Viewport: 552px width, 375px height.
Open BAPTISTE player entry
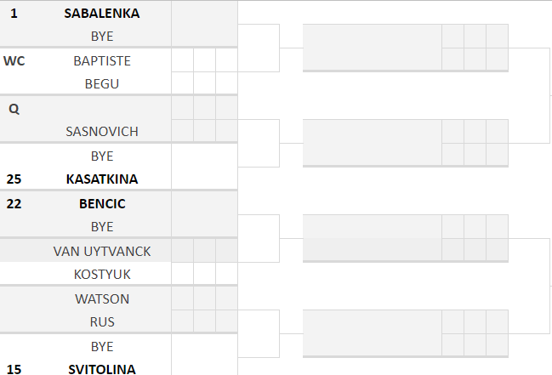pos(102,61)
